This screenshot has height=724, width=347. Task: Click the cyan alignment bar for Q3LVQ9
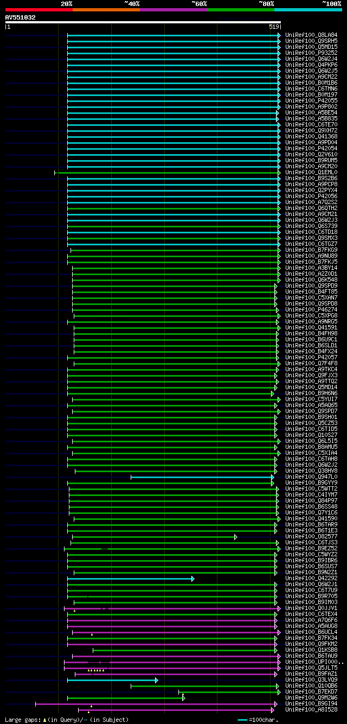tap(112, 680)
